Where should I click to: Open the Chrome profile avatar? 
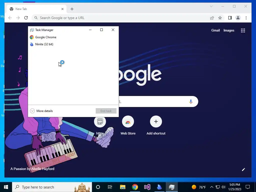238,18
